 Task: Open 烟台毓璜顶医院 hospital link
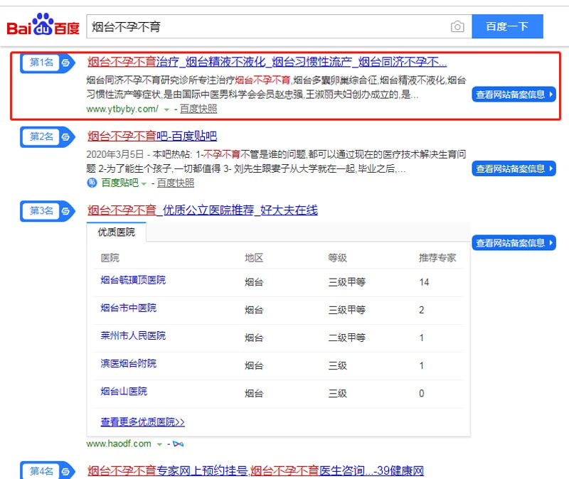pos(133,280)
